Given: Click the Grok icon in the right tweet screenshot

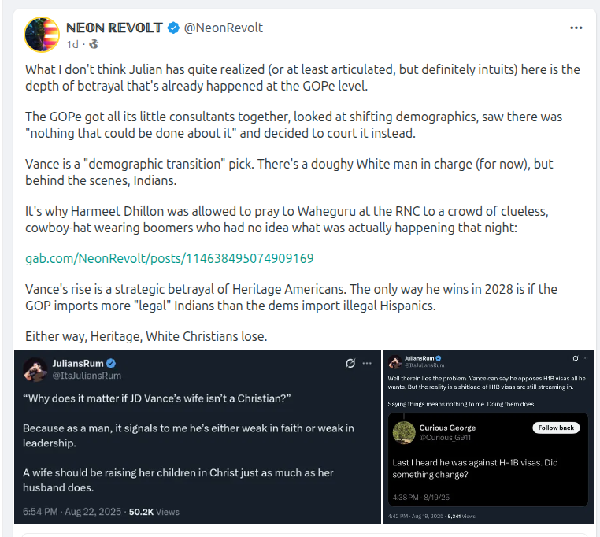Looking at the screenshot, I should [576, 359].
